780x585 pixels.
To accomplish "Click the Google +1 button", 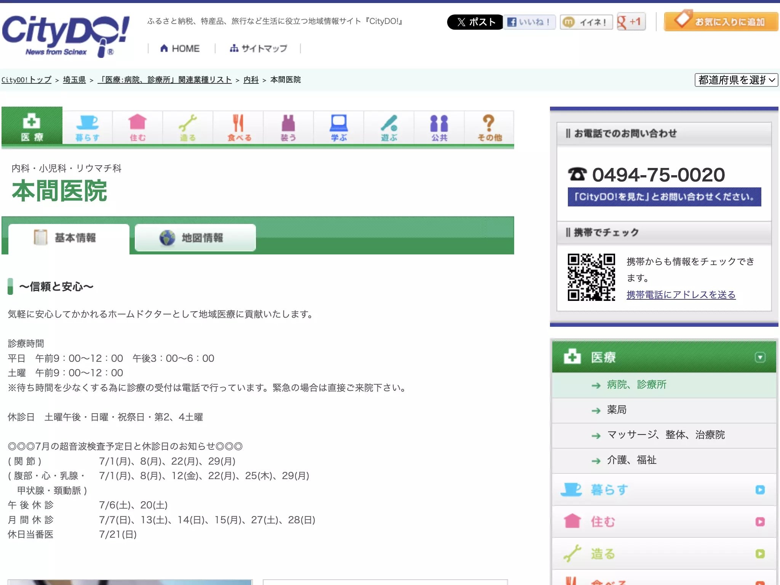I will coord(631,22).
